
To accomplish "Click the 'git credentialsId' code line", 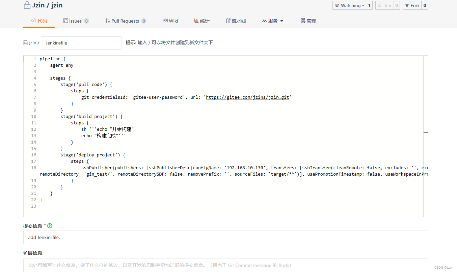I will click(x=186, y=97).
